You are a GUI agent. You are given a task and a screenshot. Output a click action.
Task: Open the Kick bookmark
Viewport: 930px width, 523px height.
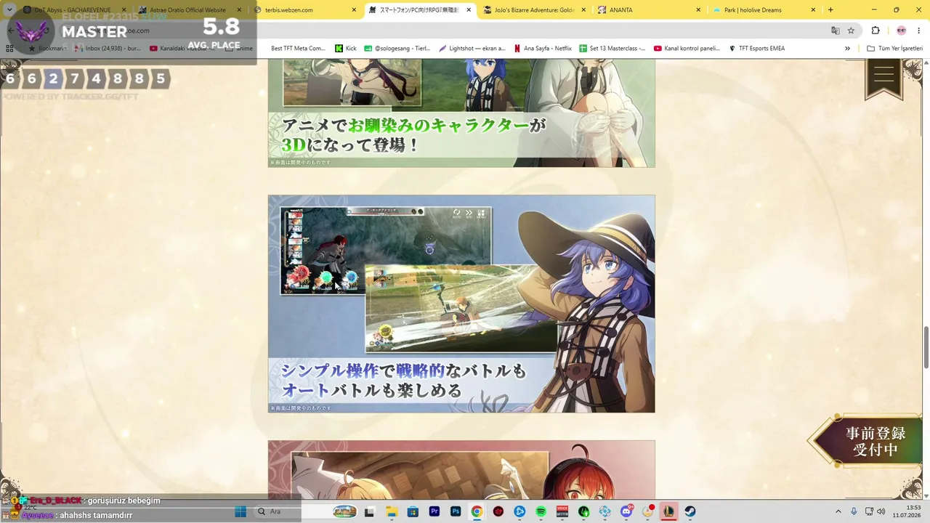[x=346, y=49]
